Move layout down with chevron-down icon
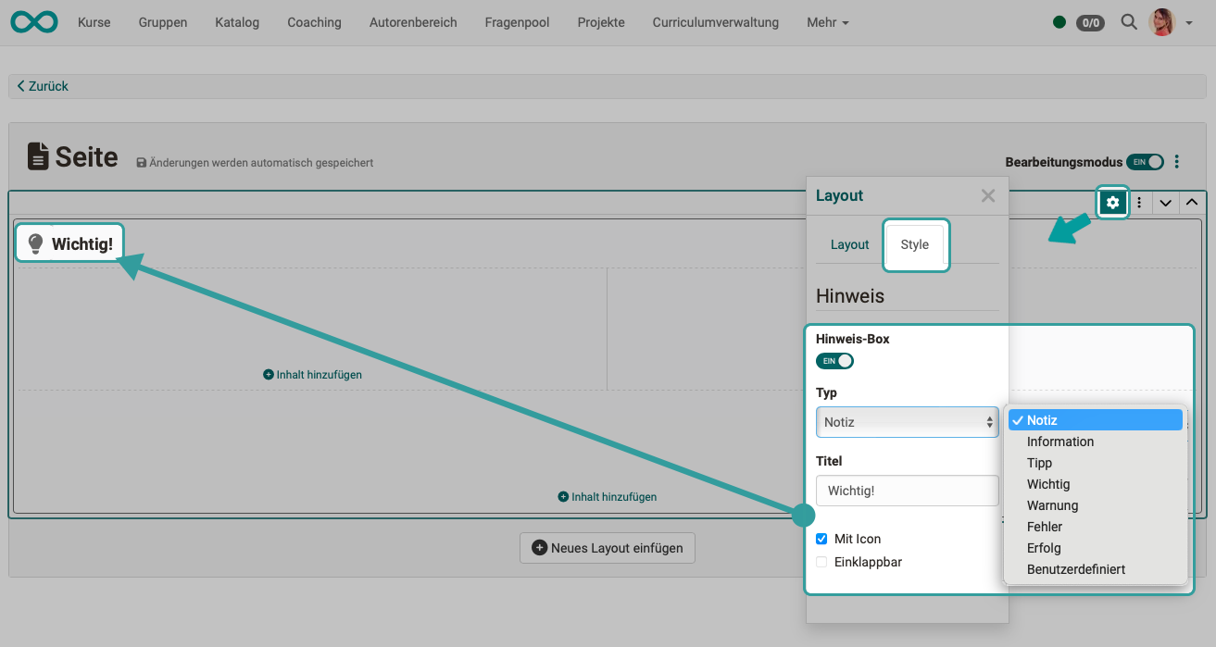 1165,203
